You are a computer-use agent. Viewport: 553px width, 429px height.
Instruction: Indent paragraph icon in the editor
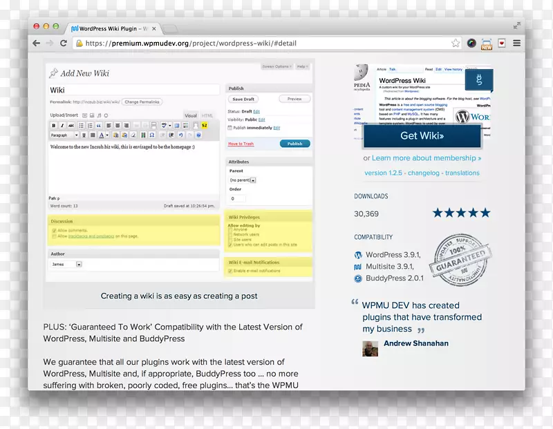(x=171, y=135)
